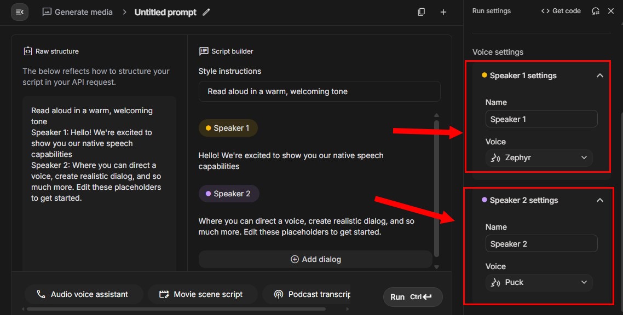Select the Audio voice assistant preset
Viewport: 623px width, 315px height.
point(83,294)
